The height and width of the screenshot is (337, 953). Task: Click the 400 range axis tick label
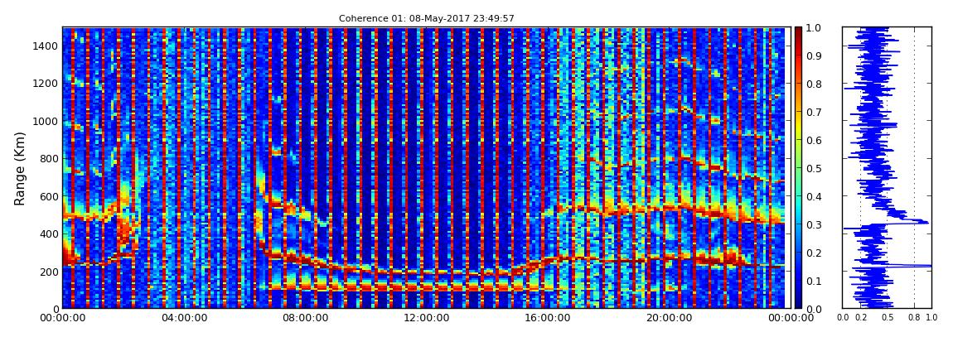click(49, 233)
